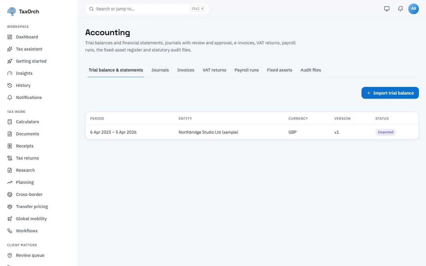Screen dimensions: 426x266
Task: Open the AB user avatar menu
Action: point(413,9)
